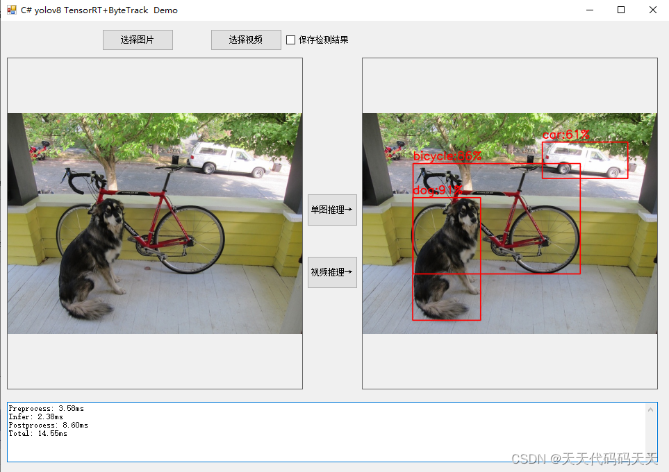Click the source image in left panel

[x=155, y=224]
